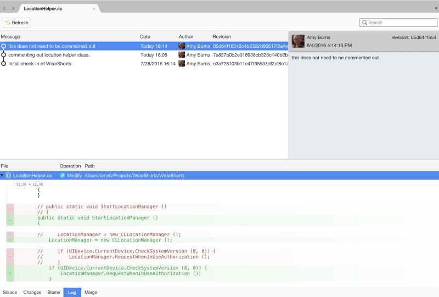Image resolution: width=439 pixels, height=297 pixels.
Task: Click added marker beside 'LocationManager = new CLLocationManager'
Action: (10, 240)
